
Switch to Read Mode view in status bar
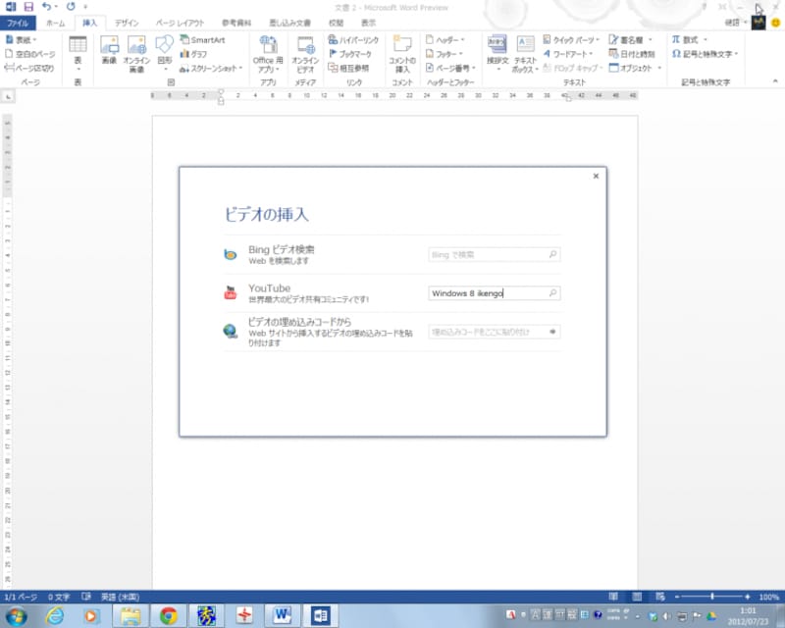coord(613,597)
